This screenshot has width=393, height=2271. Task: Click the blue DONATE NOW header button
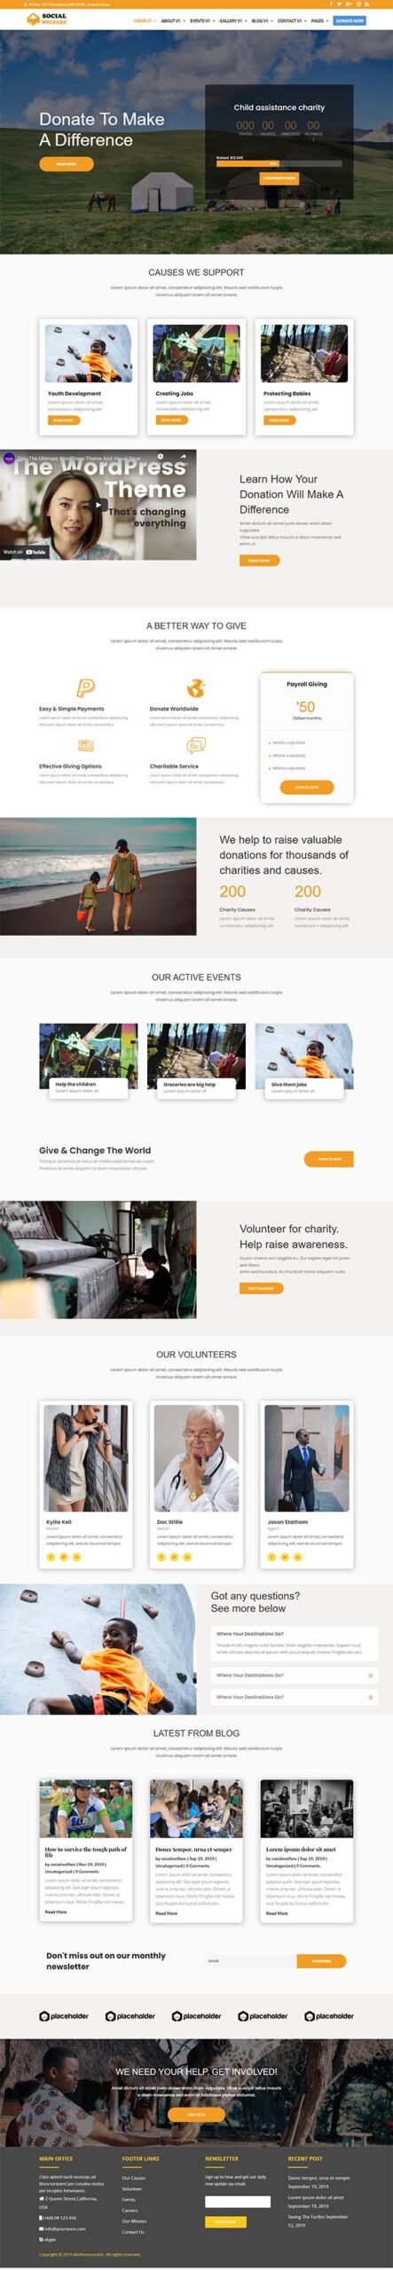tap(350, 20)
